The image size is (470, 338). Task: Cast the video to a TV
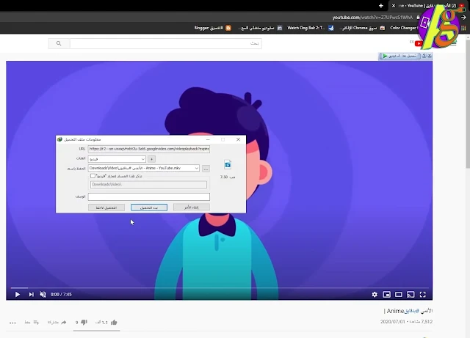[x=411, y=295]
